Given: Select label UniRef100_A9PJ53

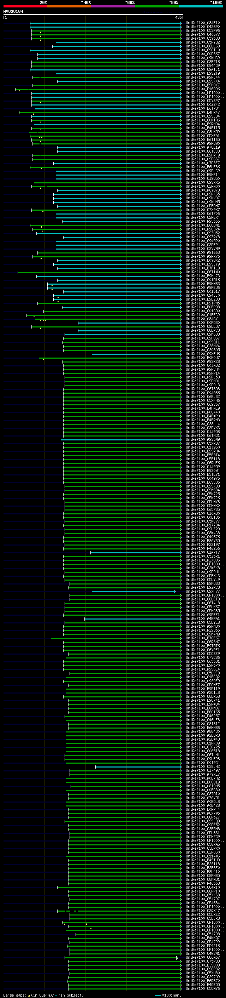Looking at the screenshot, I should (x=203, y=377).
